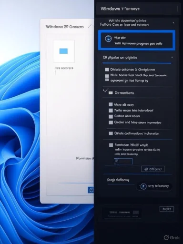This screenshot has width=183, height=244.
Task: Enable 'Clcoke and hine ooore inprmolov' checkbox
Action: coord(111,122)
